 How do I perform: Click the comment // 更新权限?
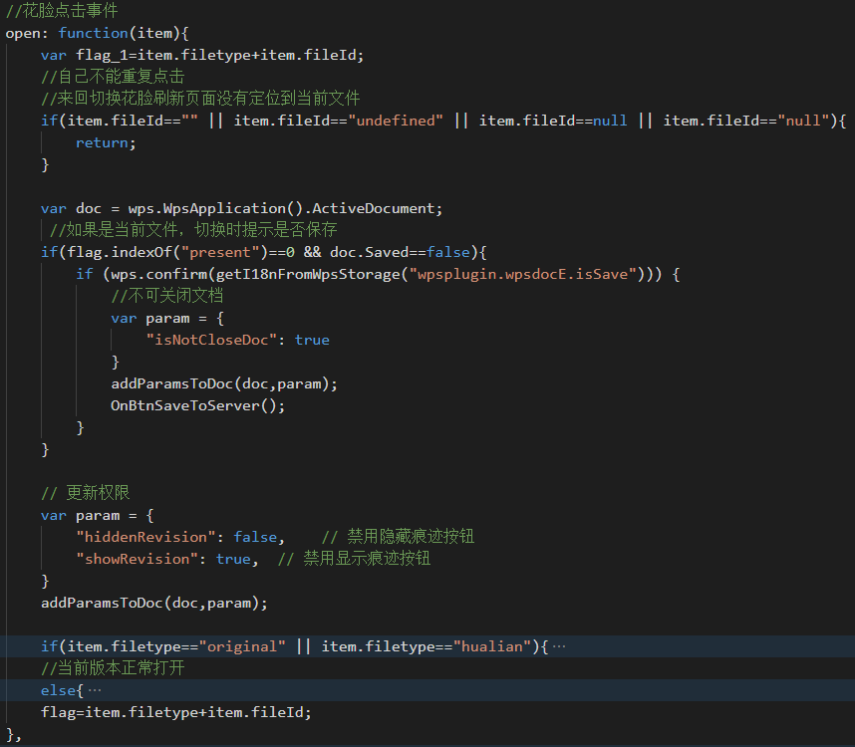tap(85, 493)
